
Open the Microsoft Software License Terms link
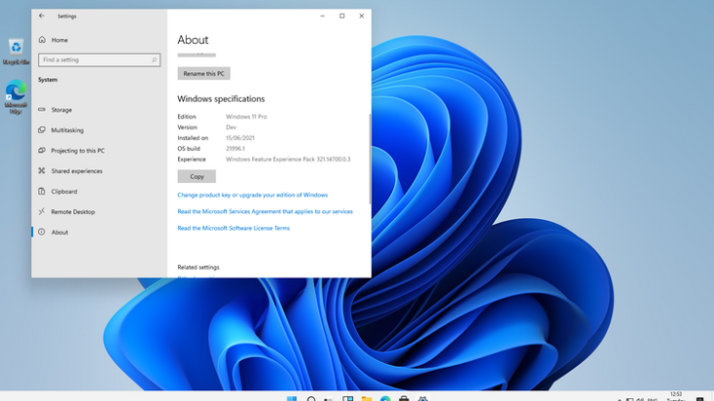click(234, 228)
